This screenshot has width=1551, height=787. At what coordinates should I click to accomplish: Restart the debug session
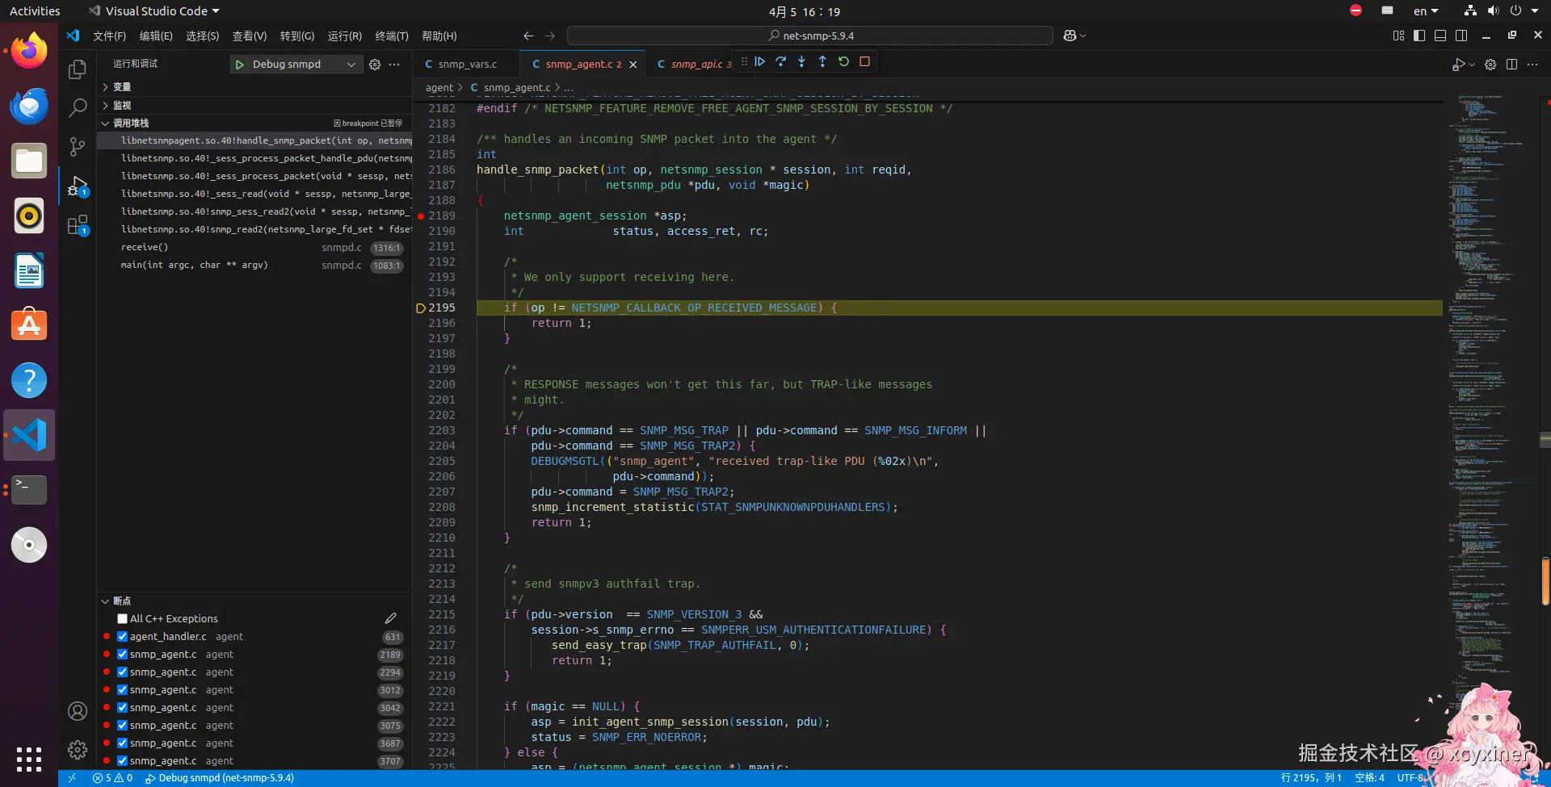[843, 61]
